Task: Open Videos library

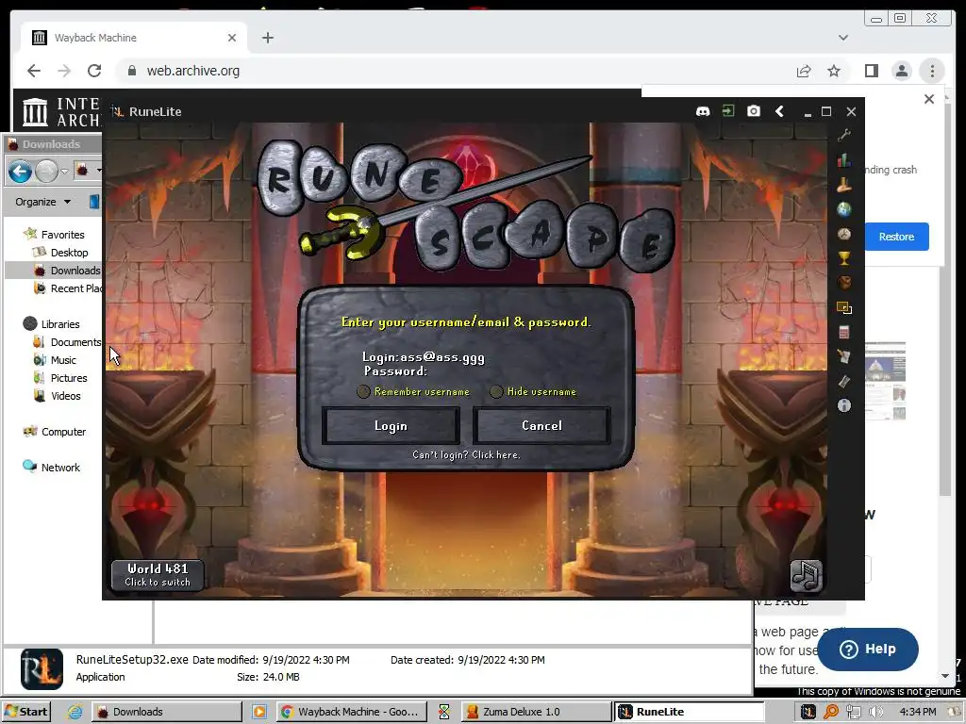Action: pos(65,396)
